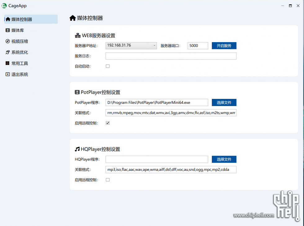Click the film icon next to PotPlayer控制设置

point(77,92)
